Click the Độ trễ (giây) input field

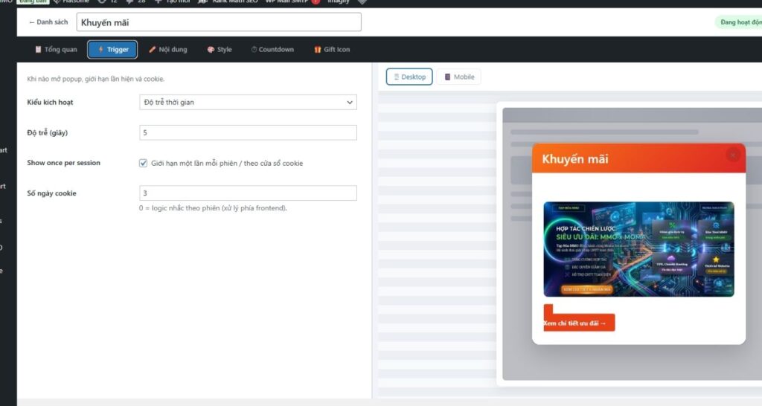[x=248, y=132]
